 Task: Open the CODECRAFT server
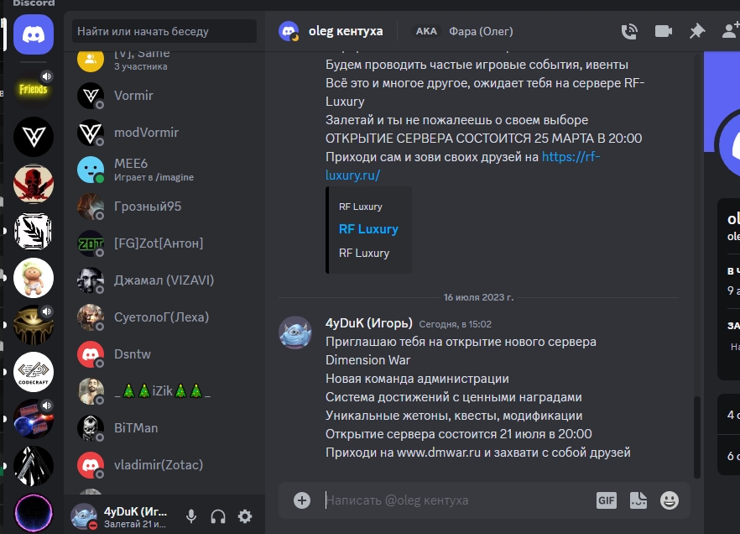33,372
